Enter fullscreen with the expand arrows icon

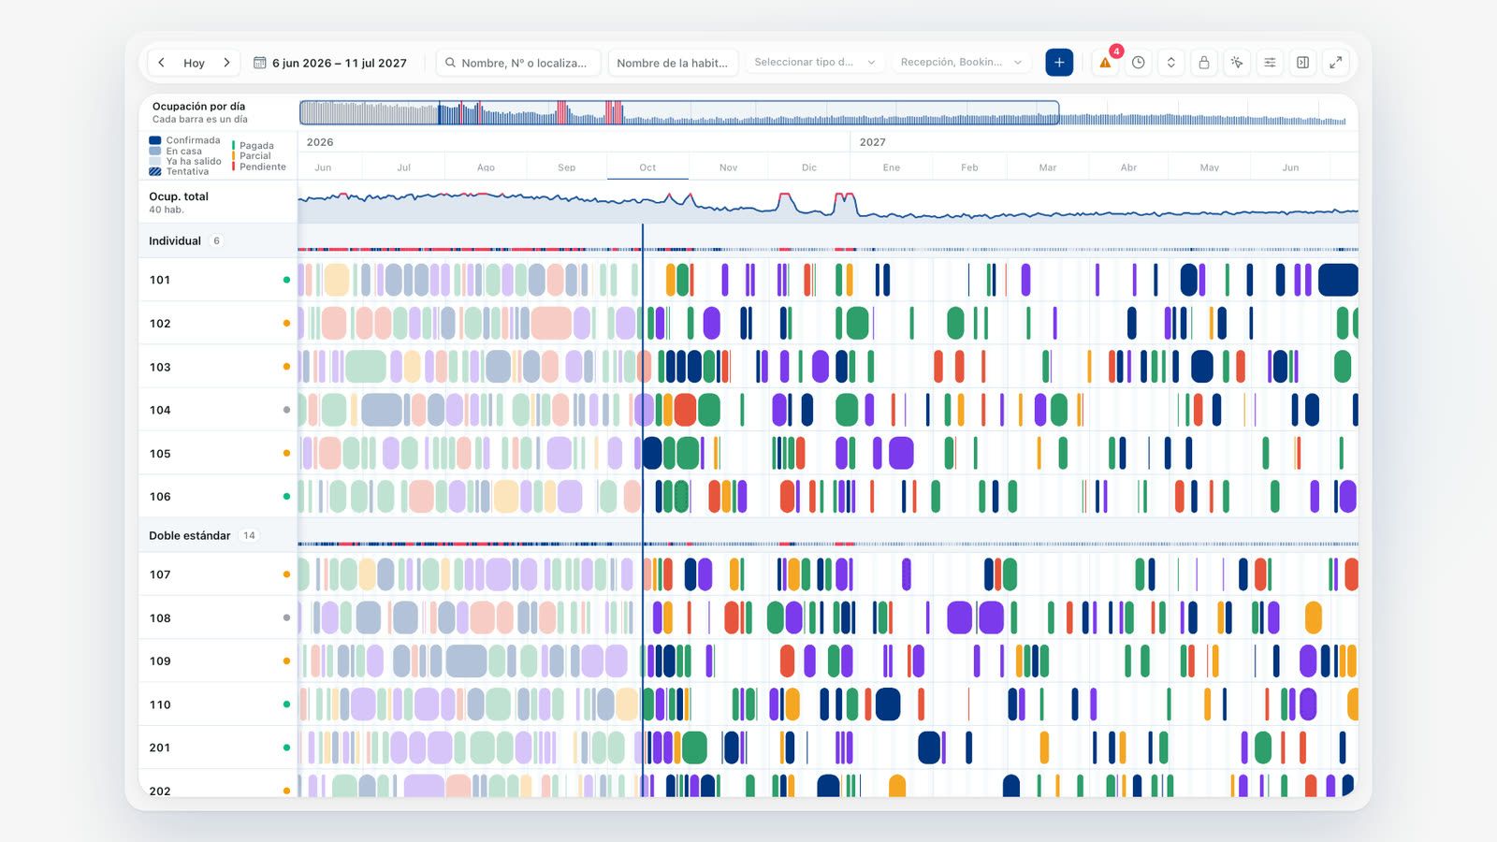(1336, 63)
